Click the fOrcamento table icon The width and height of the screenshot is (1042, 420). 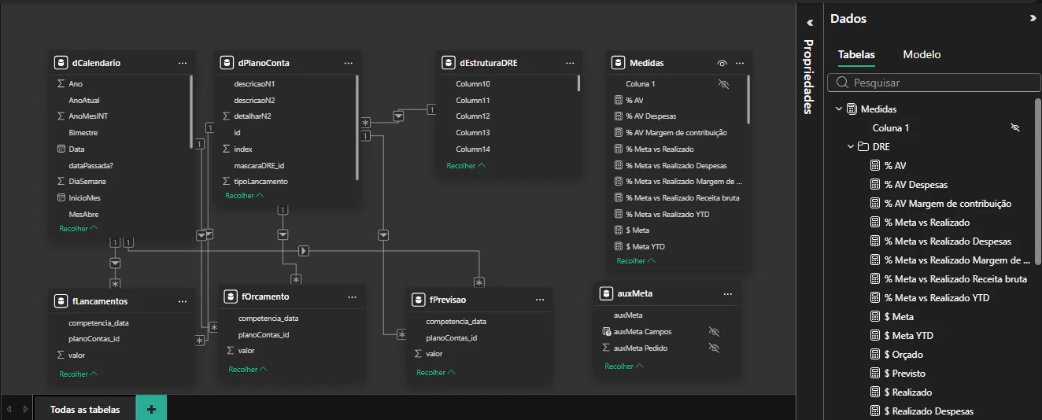231,297
